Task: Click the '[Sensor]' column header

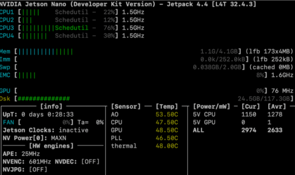Action: pos(126,107)
